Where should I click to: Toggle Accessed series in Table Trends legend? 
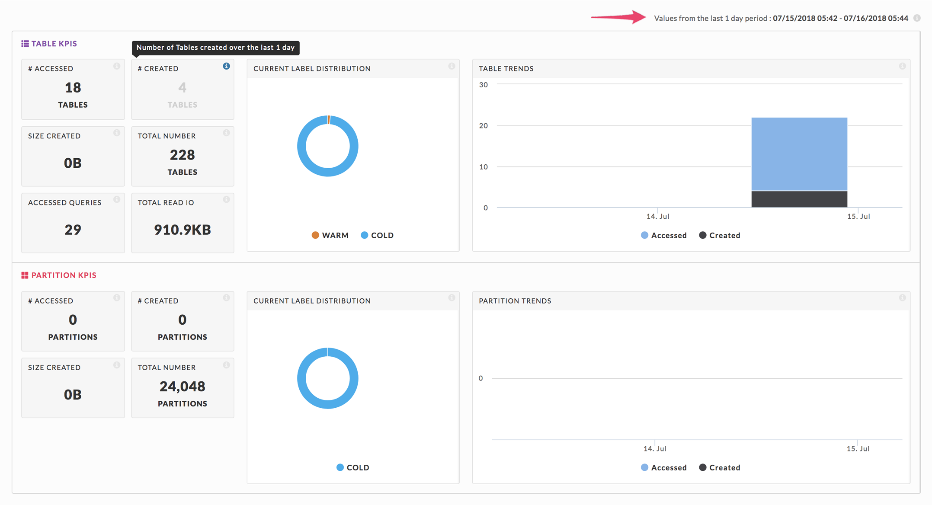(x=664, y=235)
